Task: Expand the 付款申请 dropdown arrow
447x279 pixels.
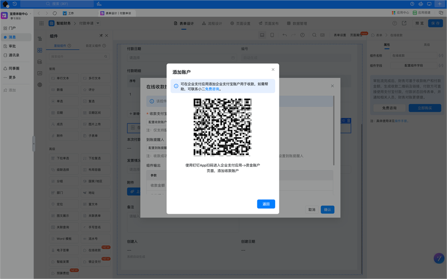Action: point(98,23)
